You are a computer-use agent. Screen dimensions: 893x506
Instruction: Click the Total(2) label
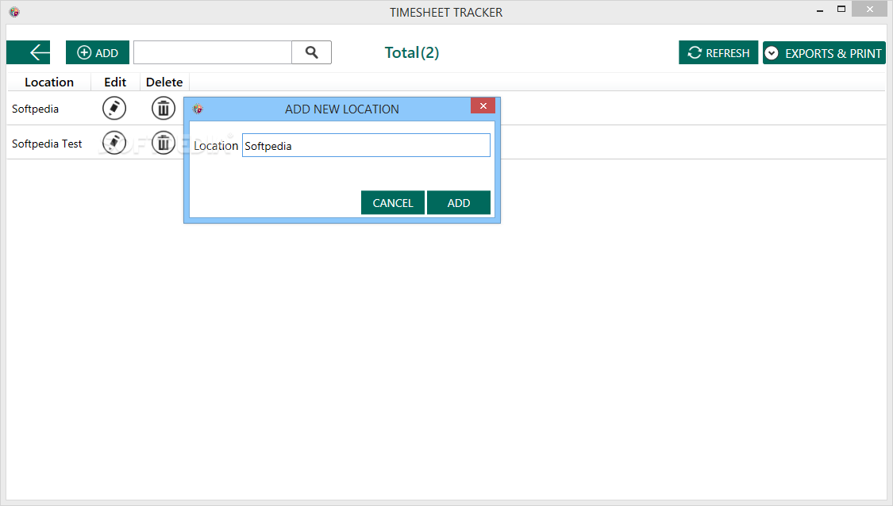[412, 52]
